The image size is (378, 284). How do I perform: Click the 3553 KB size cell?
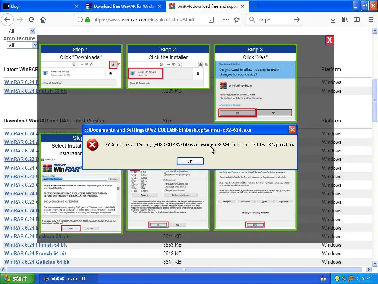(x=172, y=245)
